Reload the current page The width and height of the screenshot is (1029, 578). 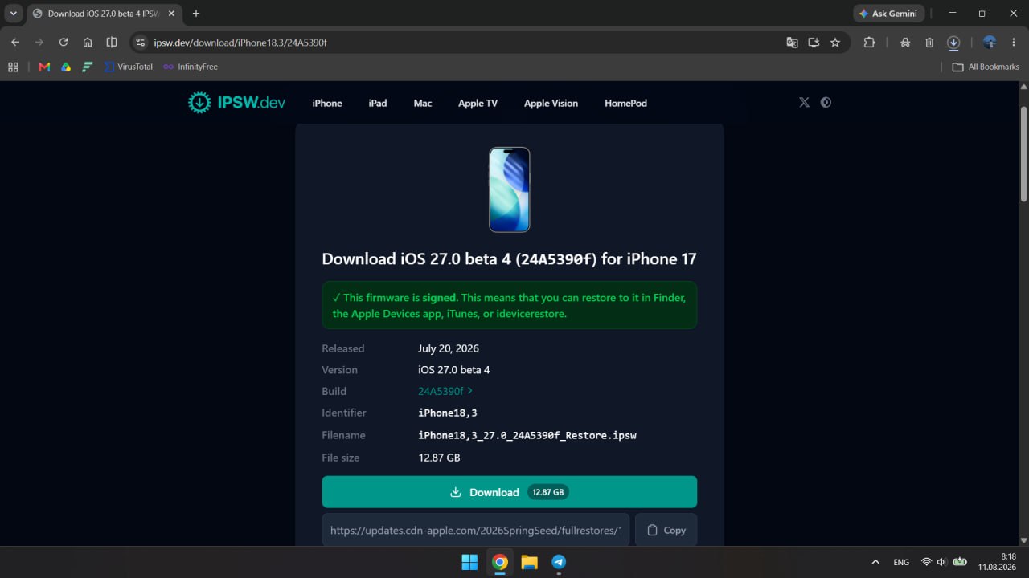[x=64, y=43]
